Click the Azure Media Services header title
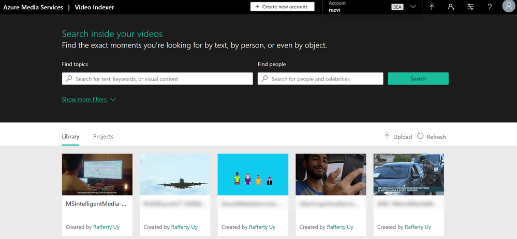The width and height of the screenshot is (517, 239). pyautogui.click(x=33, y=7)
